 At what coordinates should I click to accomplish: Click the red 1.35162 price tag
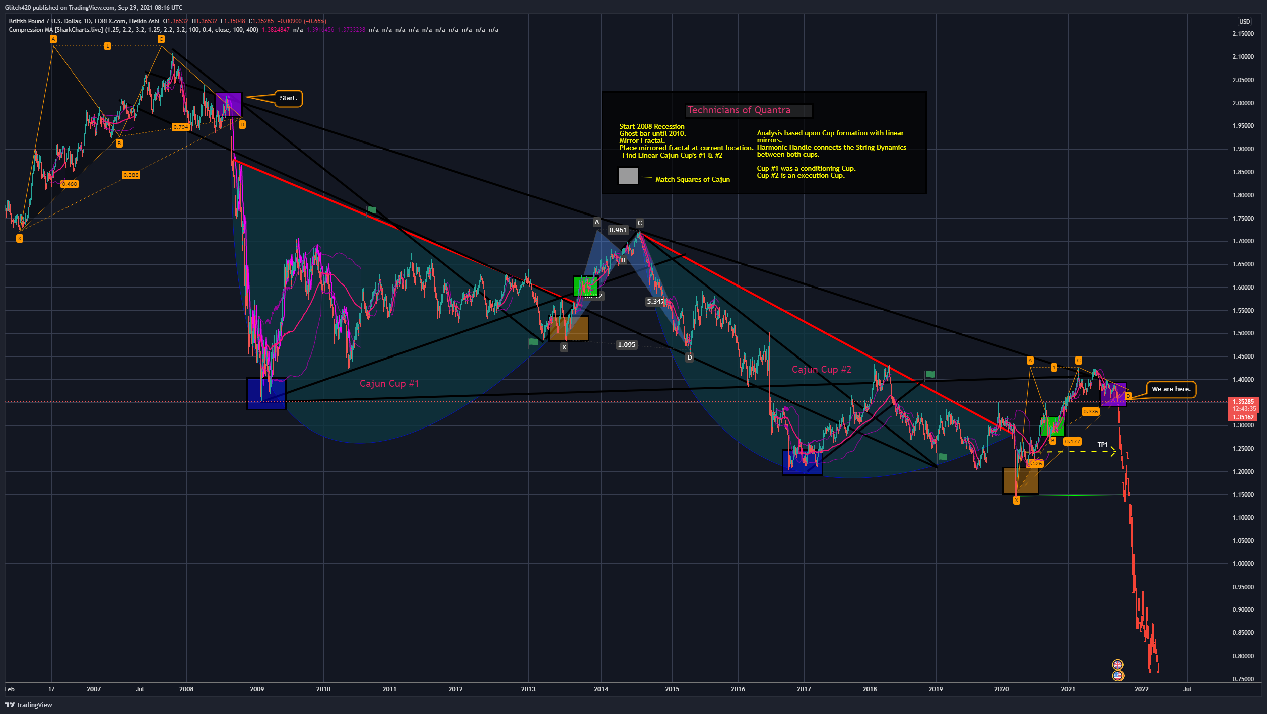coord(1243,417)
